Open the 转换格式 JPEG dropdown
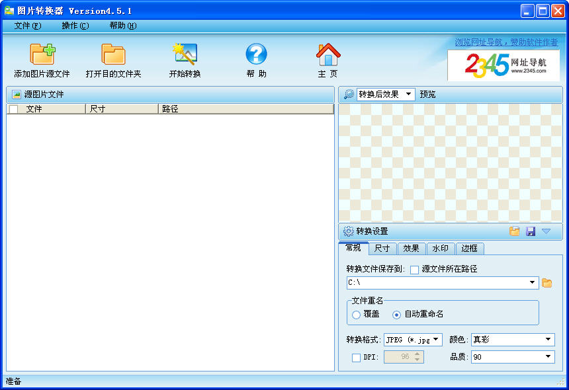This screenshot has width=569, height=390. 413,340
